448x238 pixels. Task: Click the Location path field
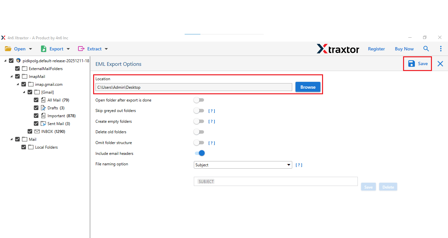pyautogui.click(x=193, y=87)
